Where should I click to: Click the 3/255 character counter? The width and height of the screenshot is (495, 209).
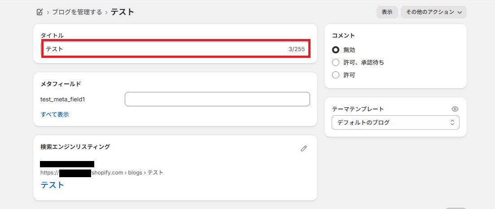(x=297, y=49)
